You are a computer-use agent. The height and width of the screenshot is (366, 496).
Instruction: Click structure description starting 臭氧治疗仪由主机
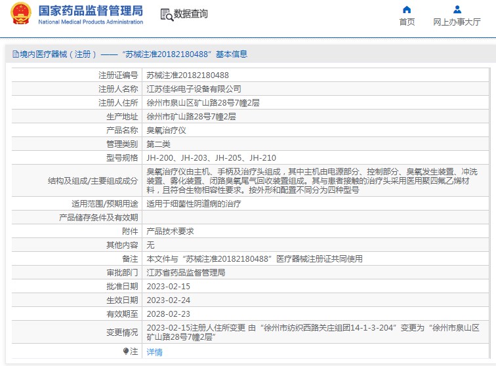tap(312, 180)
